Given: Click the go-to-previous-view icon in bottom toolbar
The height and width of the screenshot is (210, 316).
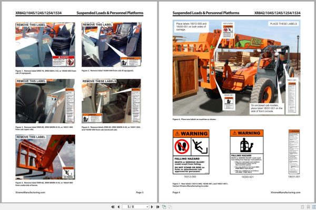Looking at the screenshot, I should pyautogui.click(x=164, y=207).
